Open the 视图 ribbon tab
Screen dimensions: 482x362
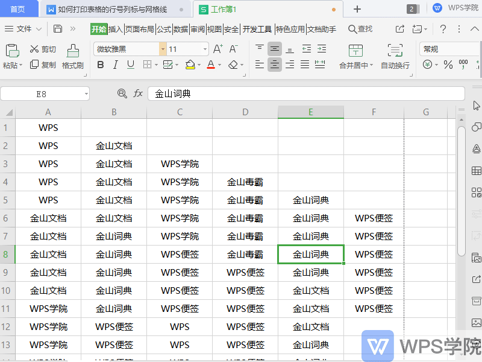pyautogui.click(x=214, y=29)
